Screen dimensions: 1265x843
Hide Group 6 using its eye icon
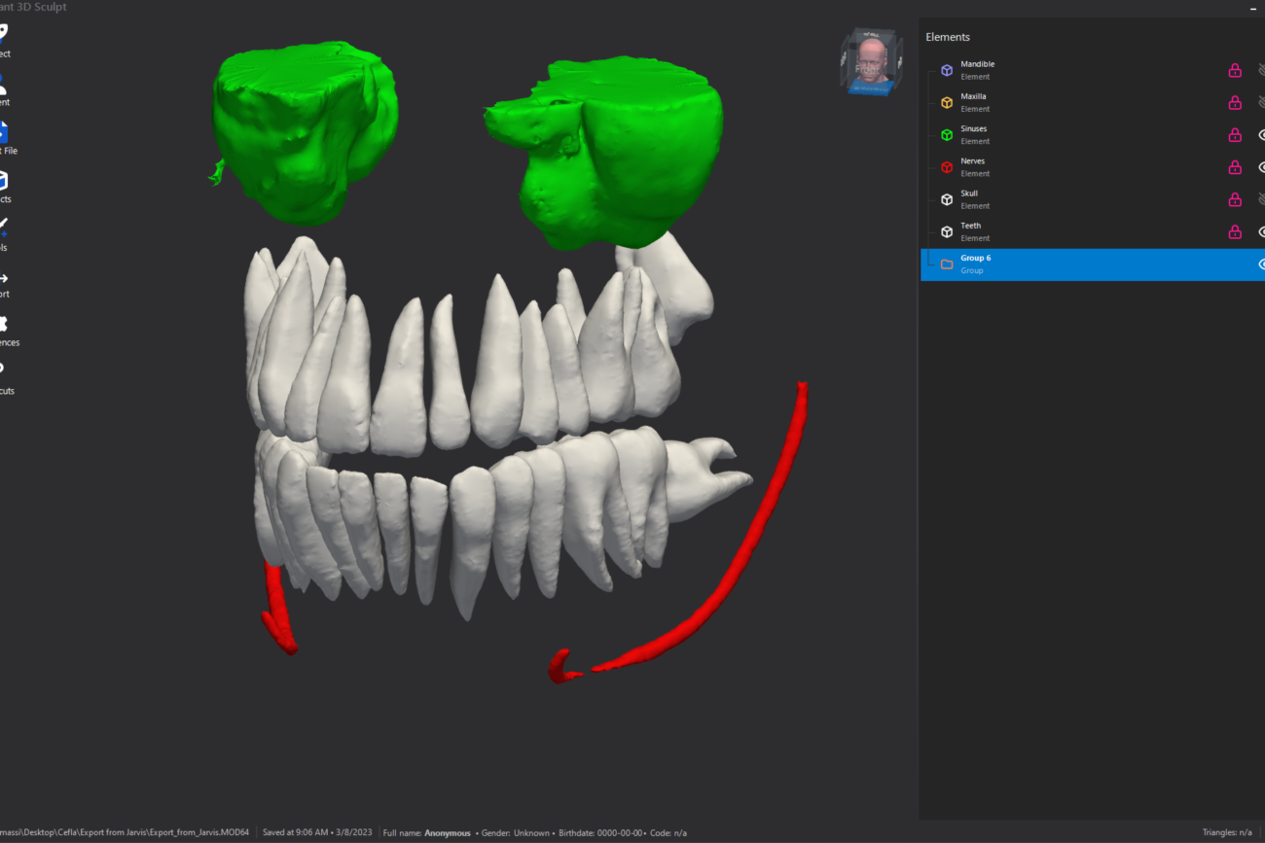pos(1261,263)
